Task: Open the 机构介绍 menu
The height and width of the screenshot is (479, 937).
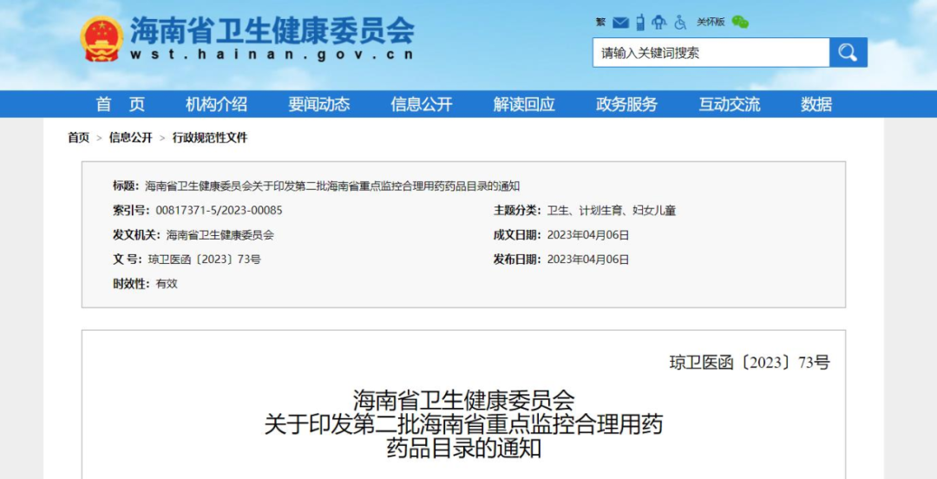Action: [x=216, y=105]
